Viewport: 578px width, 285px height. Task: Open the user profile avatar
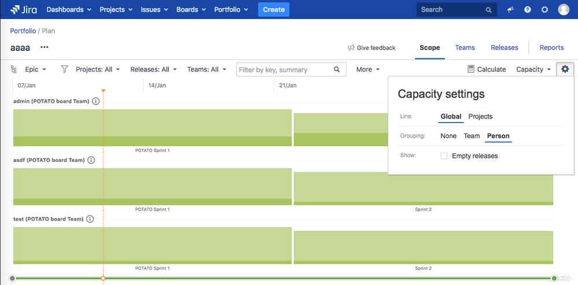564,10
